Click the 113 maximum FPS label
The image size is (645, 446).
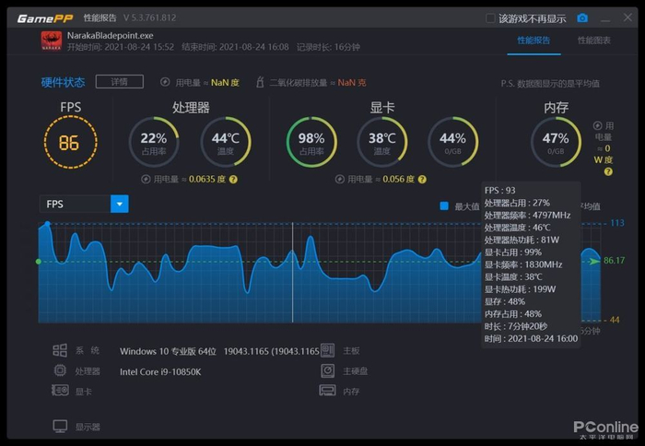click(617, 223)
